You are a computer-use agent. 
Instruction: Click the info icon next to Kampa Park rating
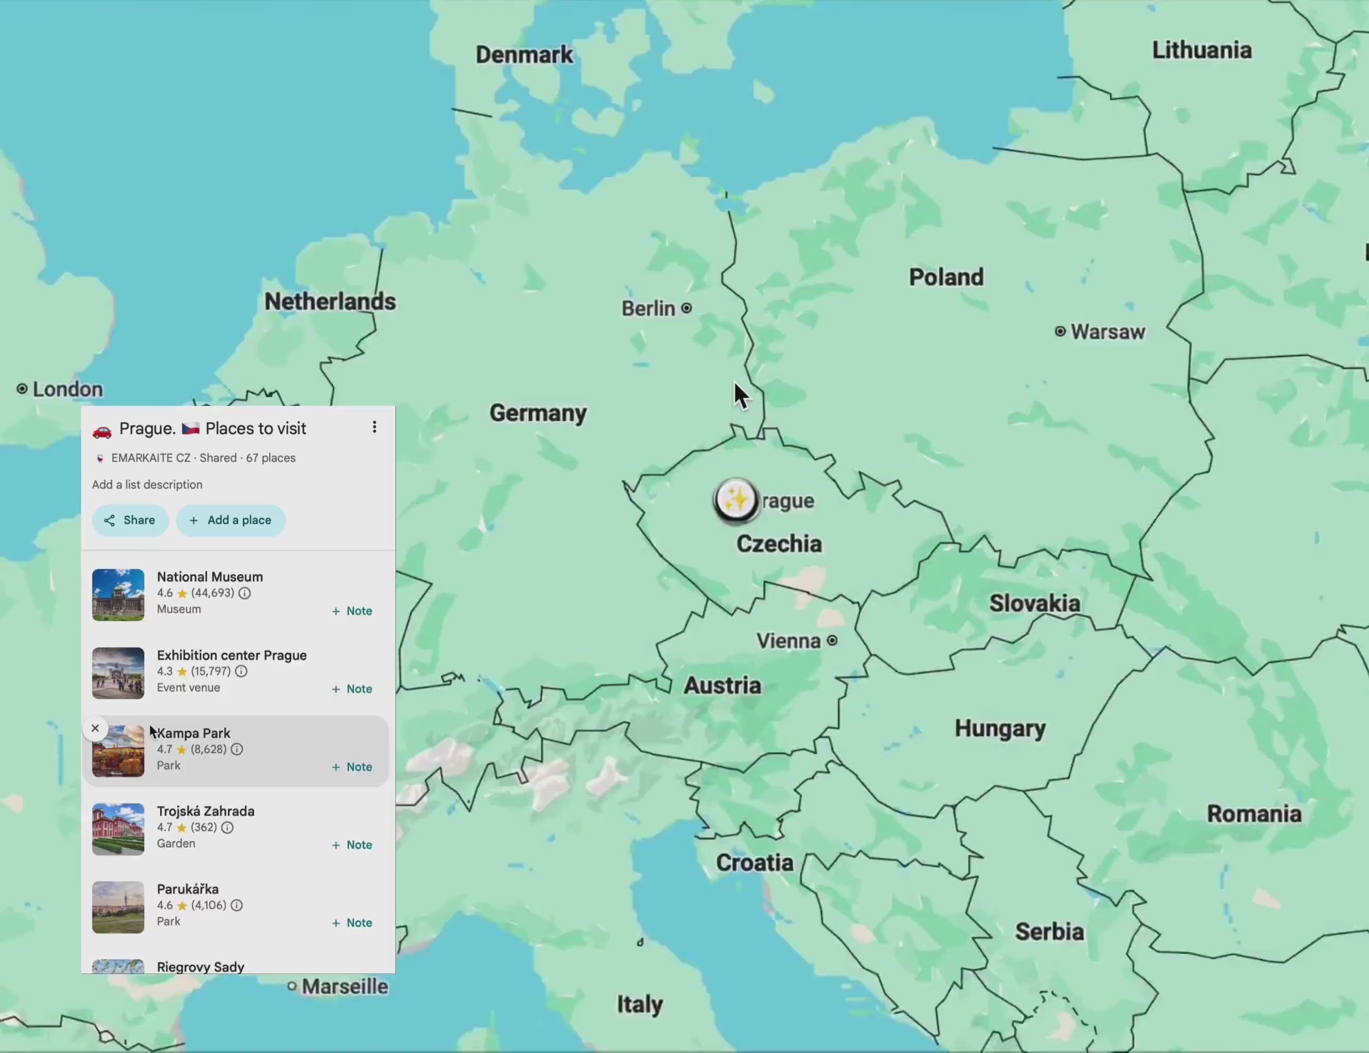(x=236, y=749)
